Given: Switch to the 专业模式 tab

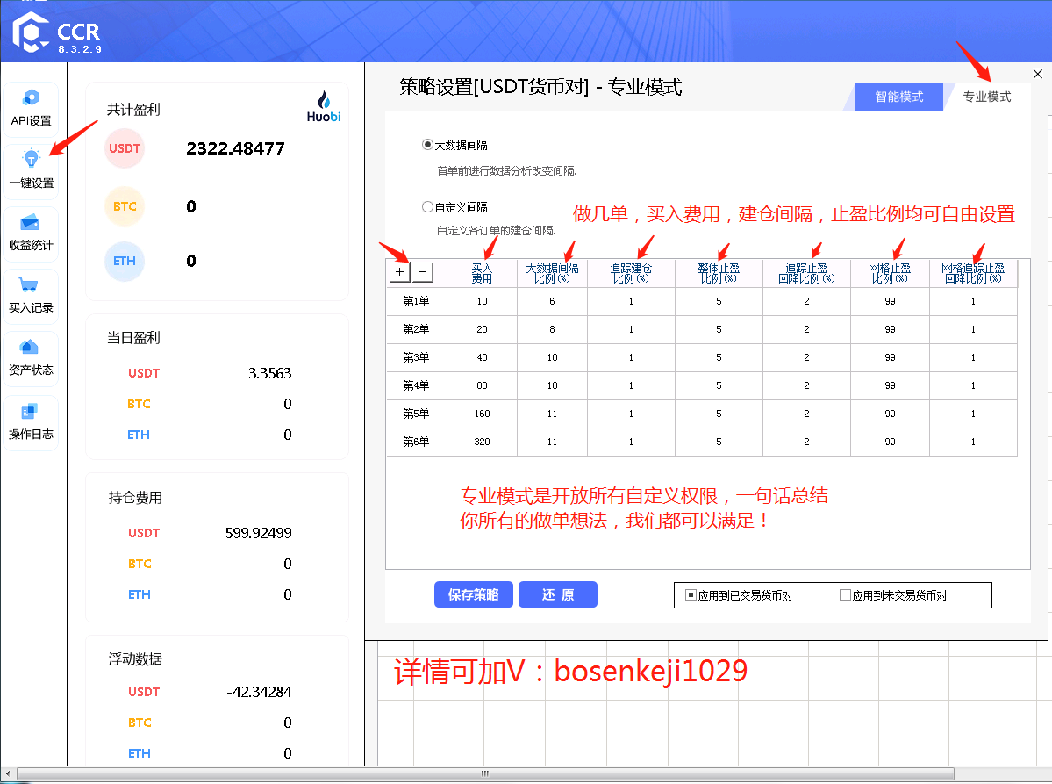Looking at the screenshot, I should [x=986, y=97].
